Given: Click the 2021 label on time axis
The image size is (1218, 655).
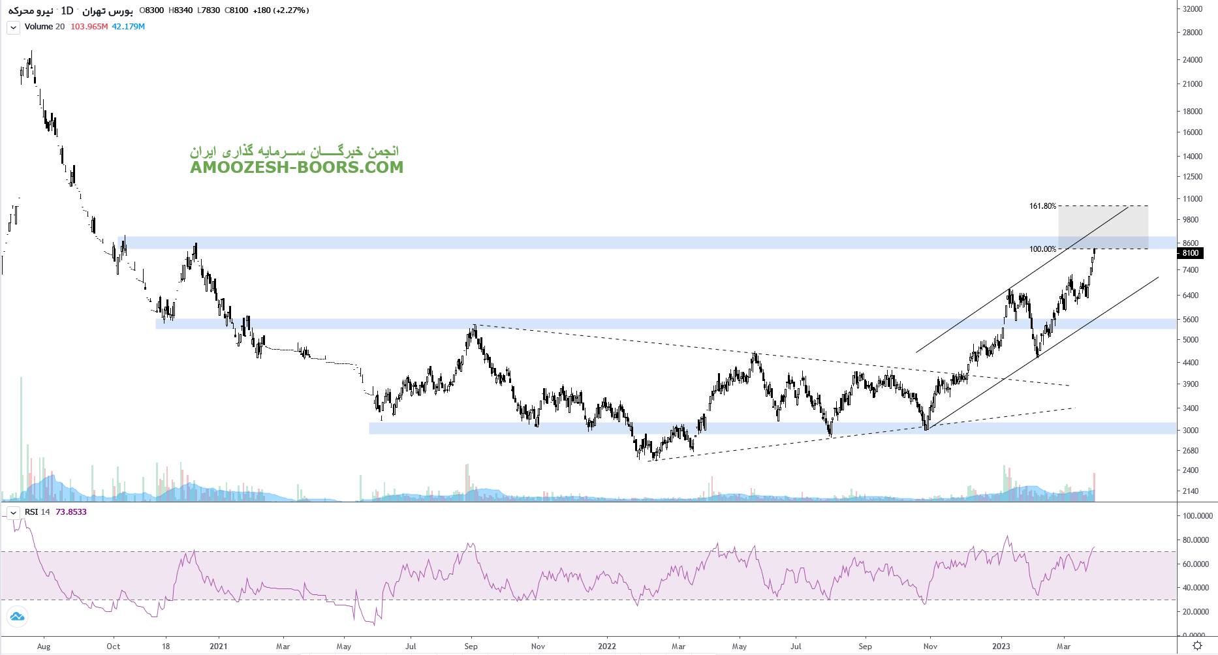Looking at the screenshot, I should pyautogui.click(x=218, y=647).
